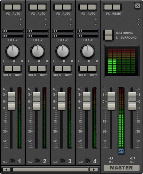Click the input jack icon on channel 2
Screen dimensions: 143x174
tap(37, 161)
